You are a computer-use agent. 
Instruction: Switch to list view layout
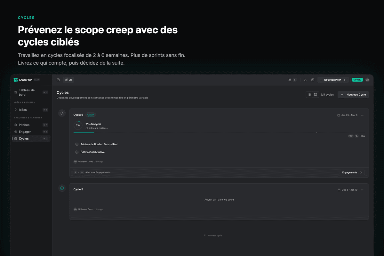(309, 95)
